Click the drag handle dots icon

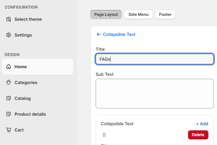[x=104, y=135]
